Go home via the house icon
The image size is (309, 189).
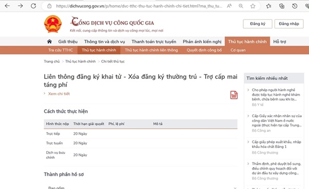tap(49, 41)
